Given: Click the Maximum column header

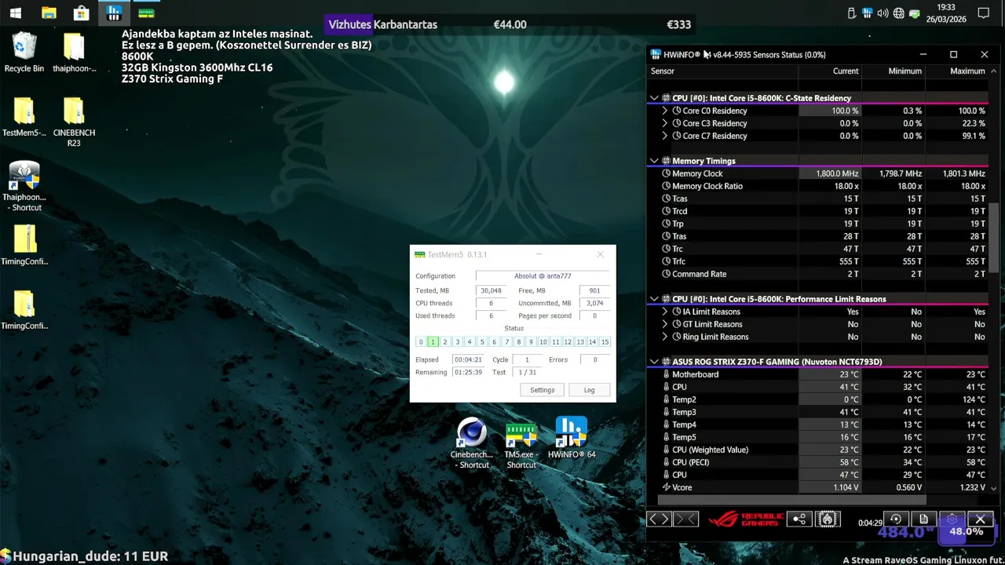Looking at the screenshot, I should 956,71.
